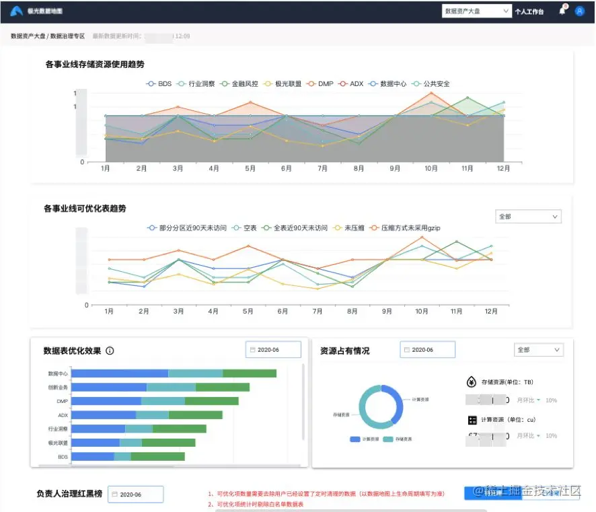Open the 2020-06 date picker in 资源占有情况
Screen dimensions: 596x512
(x=427, y=349)
